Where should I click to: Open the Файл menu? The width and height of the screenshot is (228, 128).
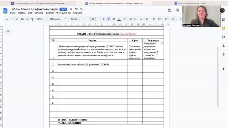[12, 13]
